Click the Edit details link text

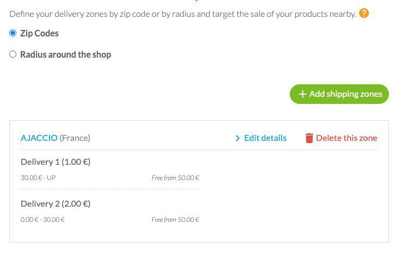click(x=265, y=138)
